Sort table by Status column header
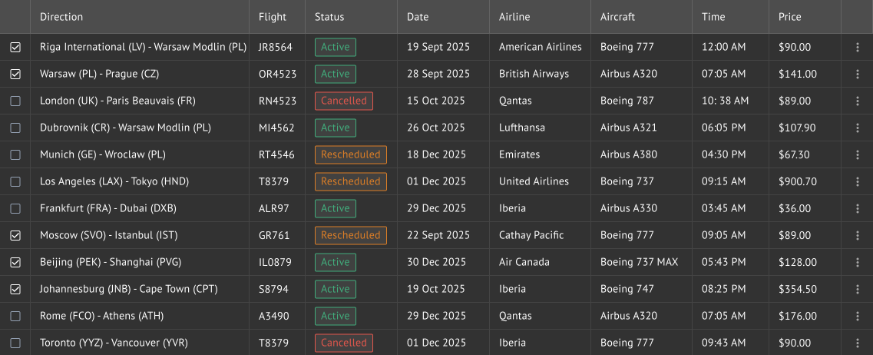 (x=329, y=17)
